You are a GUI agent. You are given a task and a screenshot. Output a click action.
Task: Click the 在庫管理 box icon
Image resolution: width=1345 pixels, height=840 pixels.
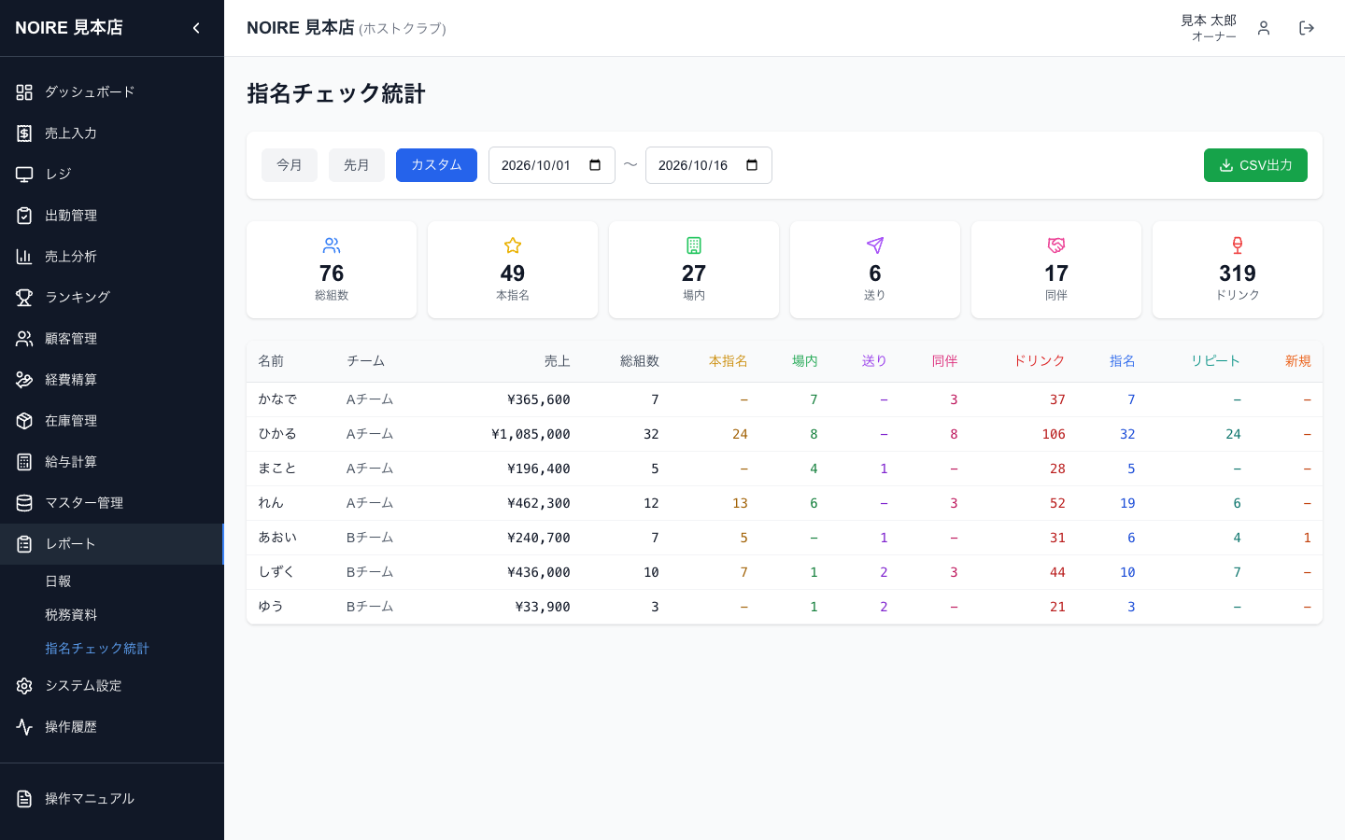point(24,421)
